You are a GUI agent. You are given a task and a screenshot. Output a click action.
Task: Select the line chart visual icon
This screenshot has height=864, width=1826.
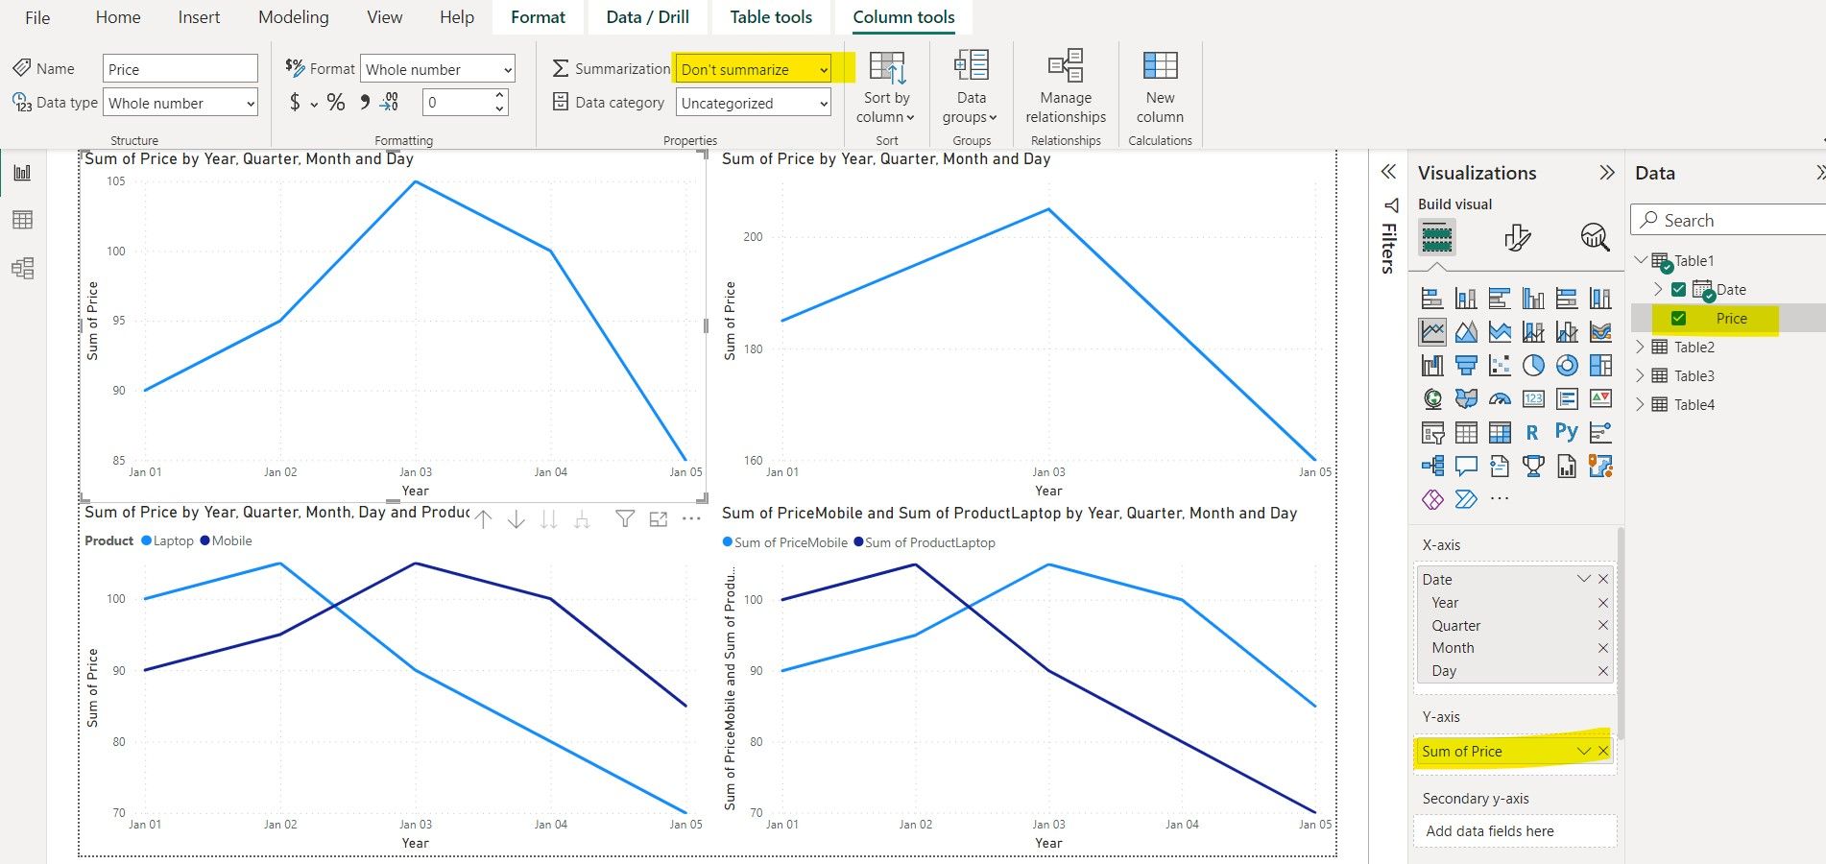[1432, 332]
